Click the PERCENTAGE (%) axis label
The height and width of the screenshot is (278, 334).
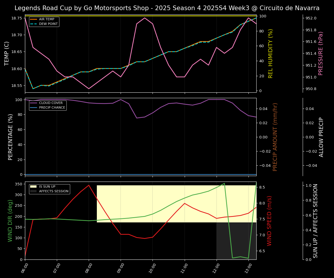(10, 137)
